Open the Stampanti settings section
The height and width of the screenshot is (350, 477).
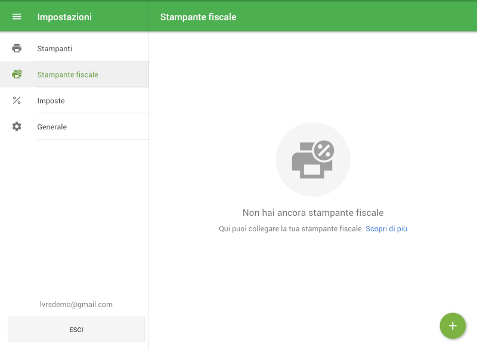55,48
